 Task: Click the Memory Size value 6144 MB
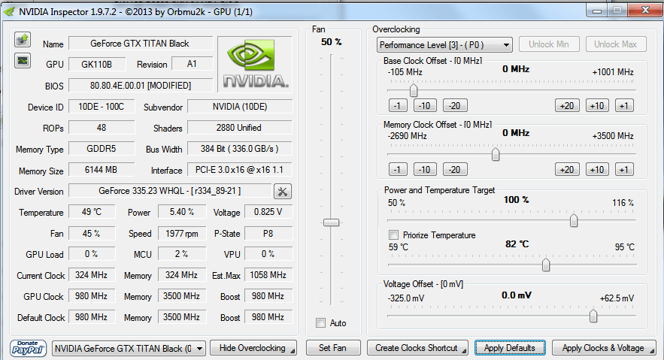tap(102, 170)
